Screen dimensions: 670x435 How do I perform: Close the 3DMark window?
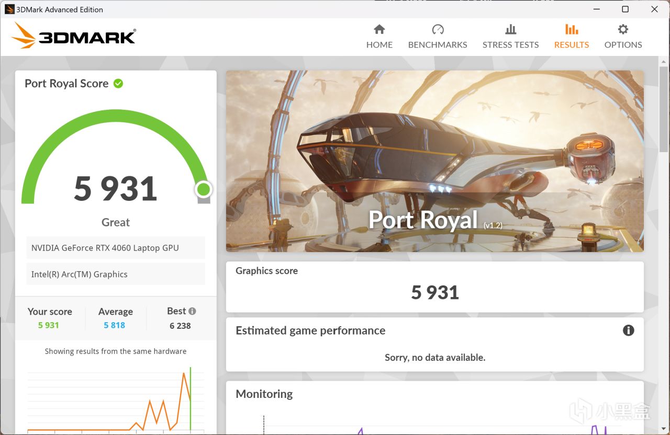[654, 9]
